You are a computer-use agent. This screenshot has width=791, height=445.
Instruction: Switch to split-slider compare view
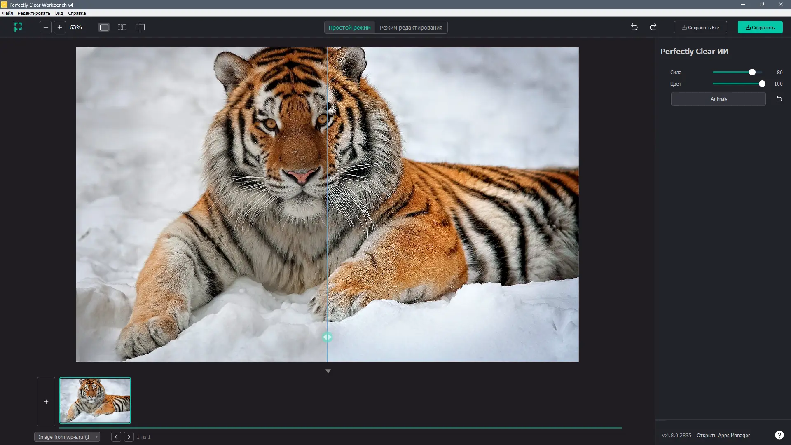click(140, 27)
